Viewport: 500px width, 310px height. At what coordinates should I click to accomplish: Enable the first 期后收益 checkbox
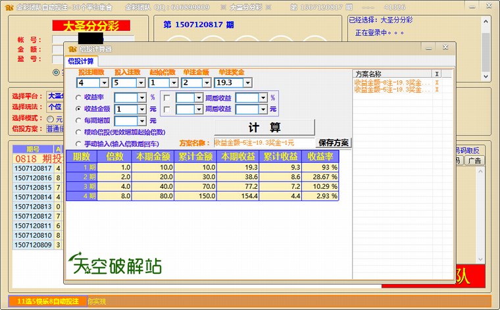(167, 97)
